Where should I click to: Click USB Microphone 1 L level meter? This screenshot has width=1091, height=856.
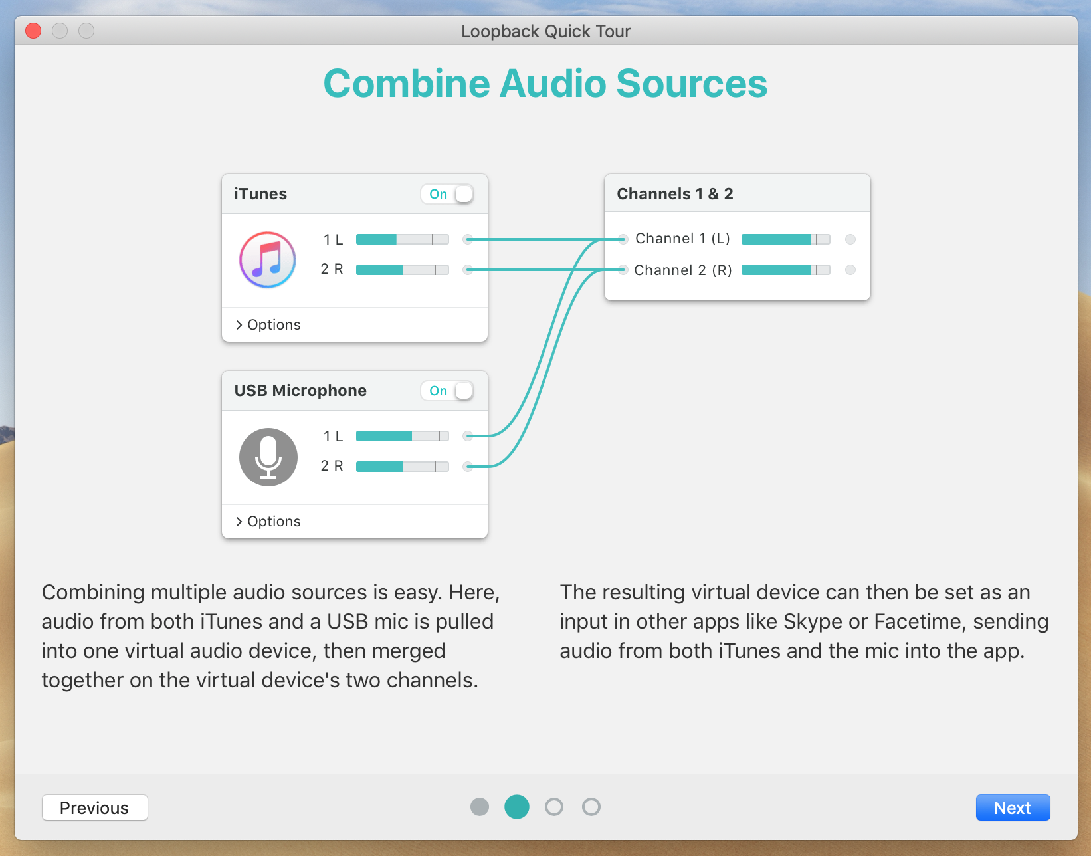tap(403, 436)
